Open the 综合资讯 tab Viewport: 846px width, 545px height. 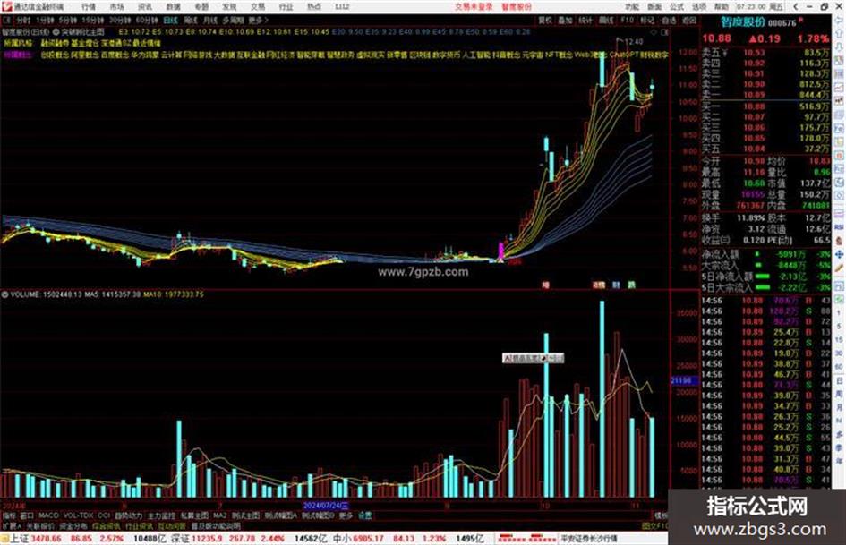(x=106, y=525)
